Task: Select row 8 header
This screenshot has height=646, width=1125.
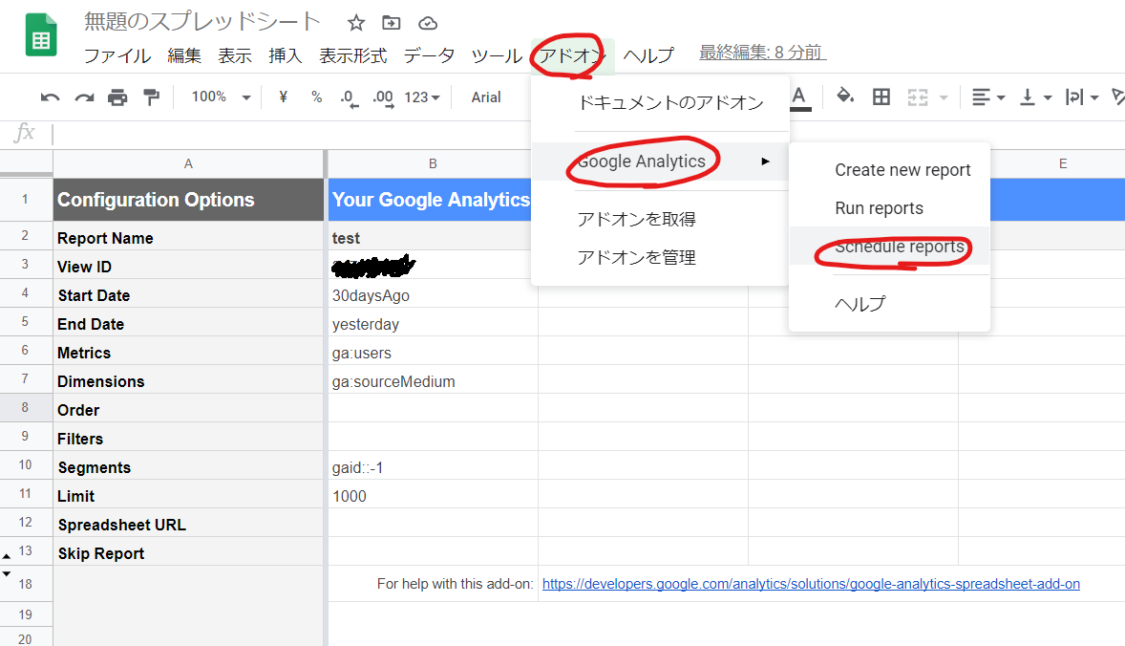Action: (x=25, y=408)
